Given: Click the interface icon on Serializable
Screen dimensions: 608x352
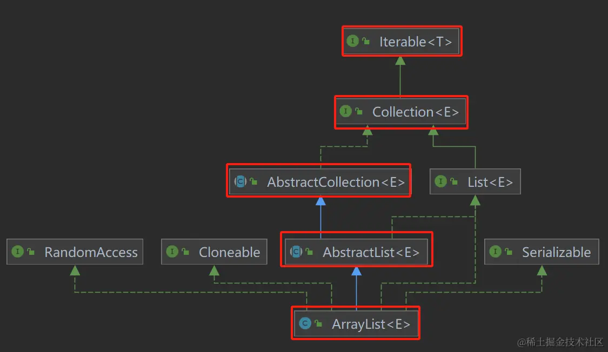Looking at the screenshot, I should 495,252.
